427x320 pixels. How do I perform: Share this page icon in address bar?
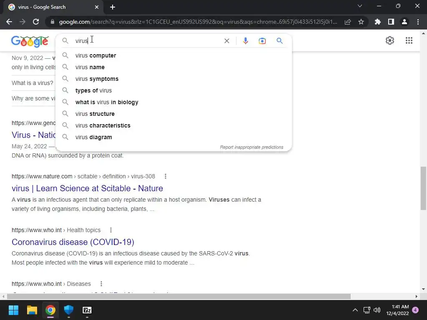347,22
